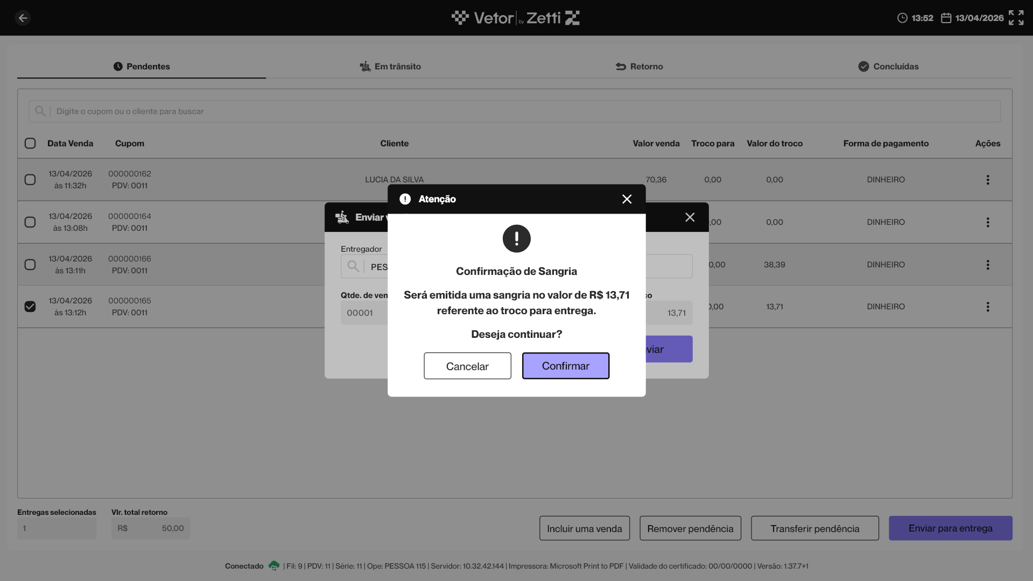Toggle fullscreen with the expand arrows icon
1033x581 pixels.
click(x=1016, y=18)
